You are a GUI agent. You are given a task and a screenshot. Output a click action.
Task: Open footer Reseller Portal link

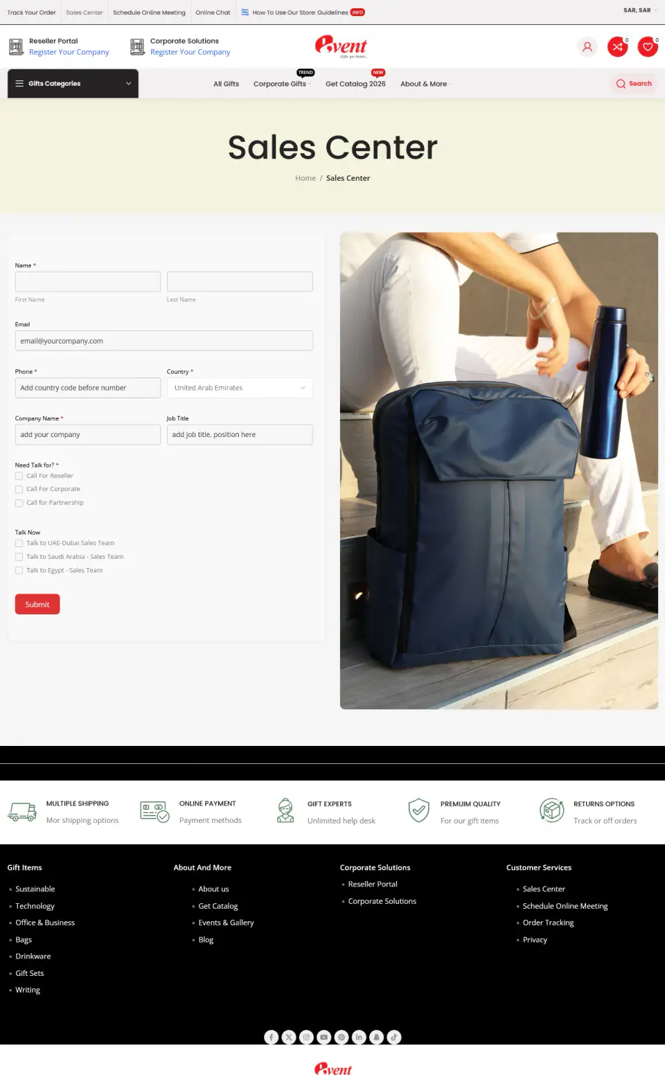[x=373, y=884]
